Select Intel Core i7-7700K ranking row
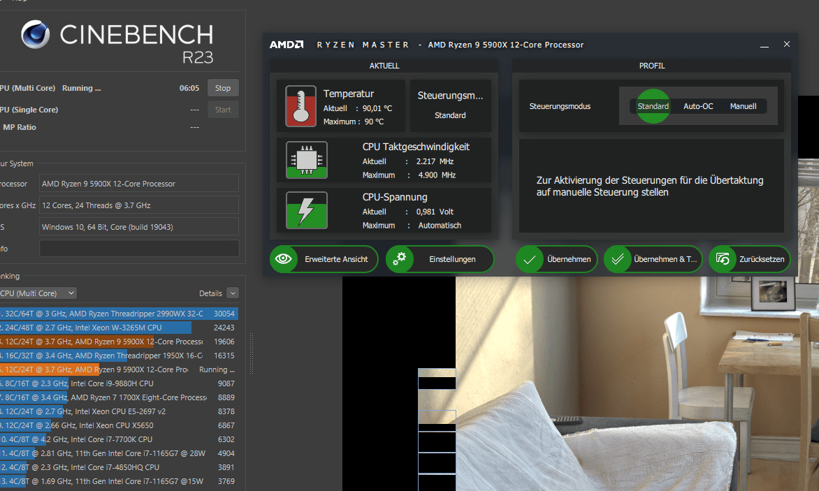This screenshot has height=491, width=819. [x=119, y=439]
